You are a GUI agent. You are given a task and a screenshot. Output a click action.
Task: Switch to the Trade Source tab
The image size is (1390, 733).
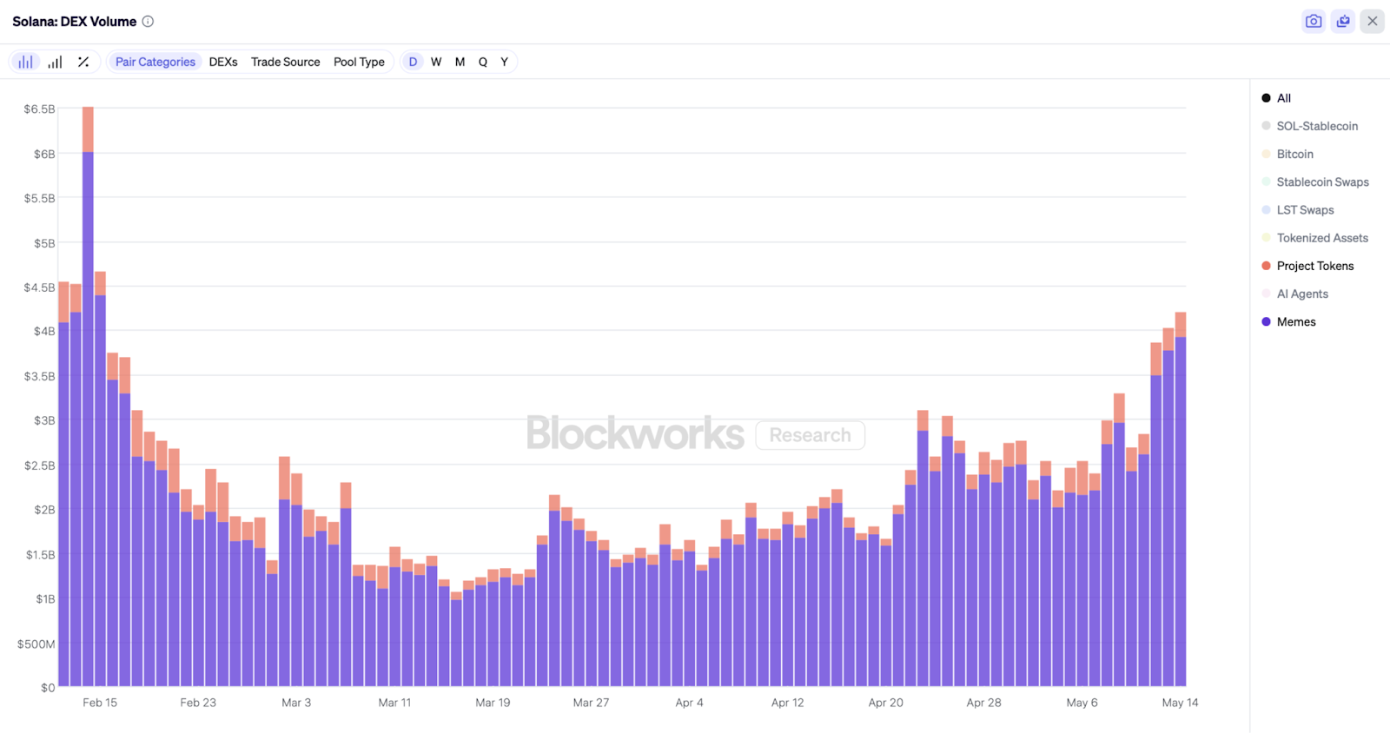(286, 62)
